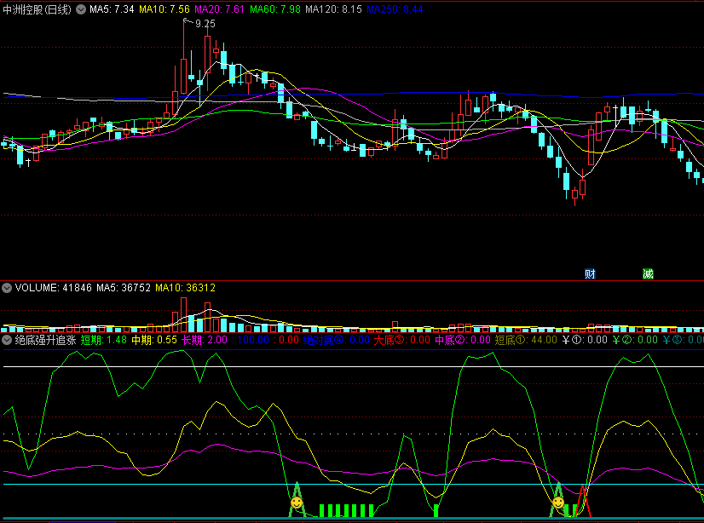
Task: Click the MA250: 8.44 blue label
Action: coord(395,9)
